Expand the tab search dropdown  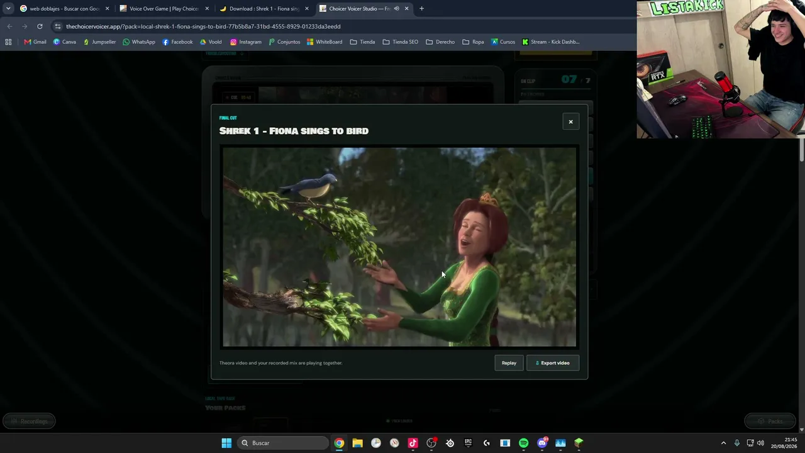pyautogui.click(x=8, y=9)
